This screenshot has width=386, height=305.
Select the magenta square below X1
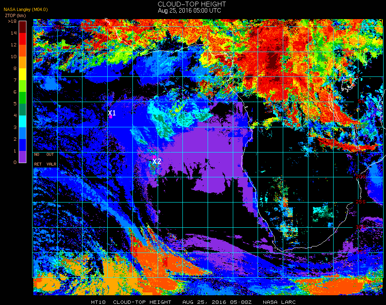[111, 117]
